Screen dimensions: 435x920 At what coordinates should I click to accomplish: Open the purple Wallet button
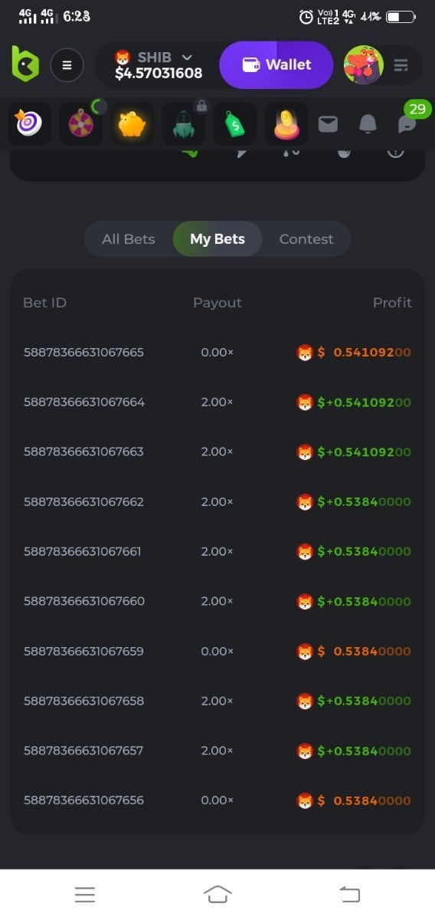coord(276,65)
